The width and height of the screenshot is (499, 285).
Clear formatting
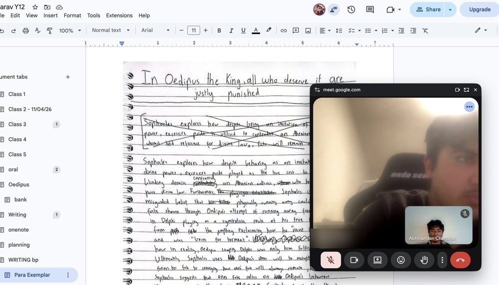pyautogui.click(x=425, y=30)
